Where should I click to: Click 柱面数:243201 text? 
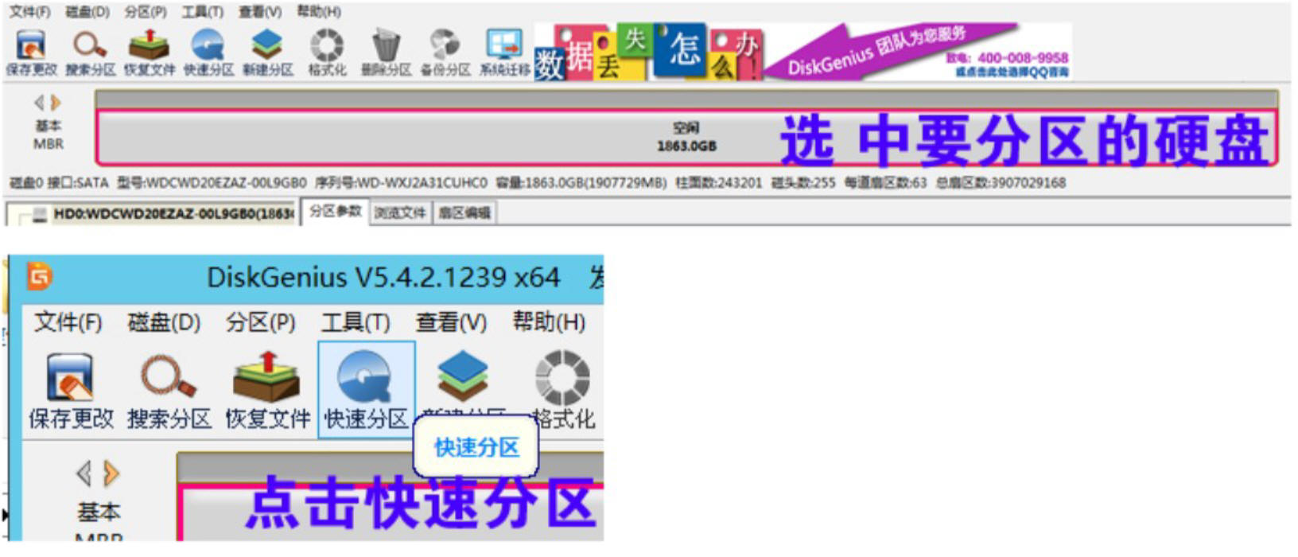719,183
